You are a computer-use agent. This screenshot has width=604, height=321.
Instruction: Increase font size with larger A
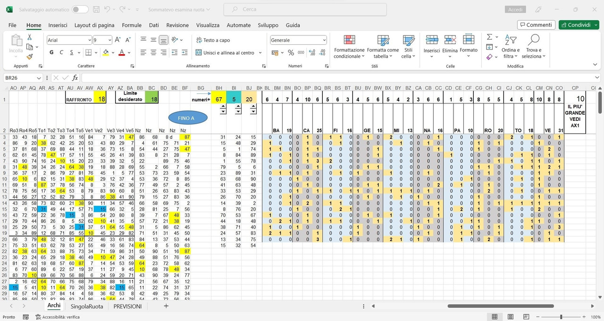(x=118, y=40)
